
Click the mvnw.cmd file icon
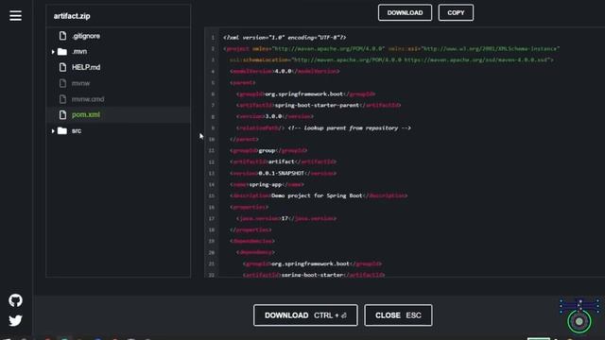(62, 99)
